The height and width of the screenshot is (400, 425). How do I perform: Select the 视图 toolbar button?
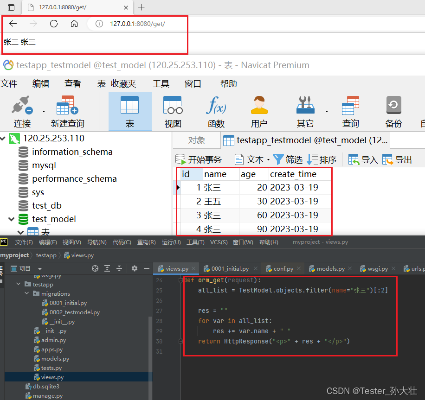pyautogui.click(x=173, y=112)
